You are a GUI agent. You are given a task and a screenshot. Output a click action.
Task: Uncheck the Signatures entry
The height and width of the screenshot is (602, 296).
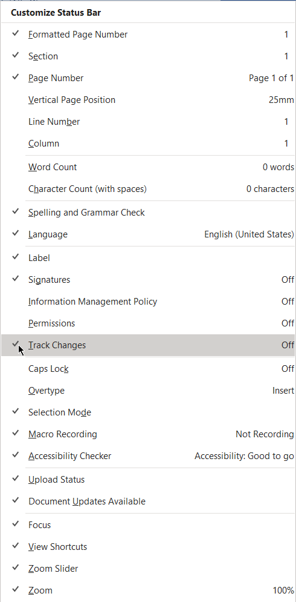pyautogui.click(x=148, y=280)
